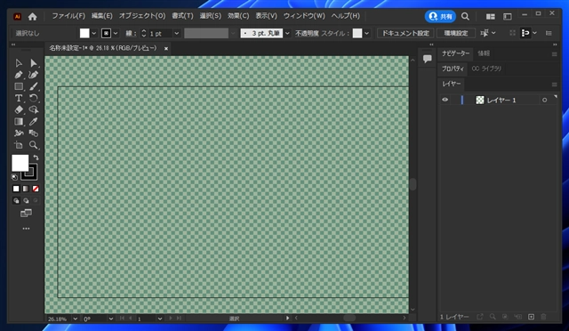Set paint mode to Color
569x331 pixels.
coord(16,189)
